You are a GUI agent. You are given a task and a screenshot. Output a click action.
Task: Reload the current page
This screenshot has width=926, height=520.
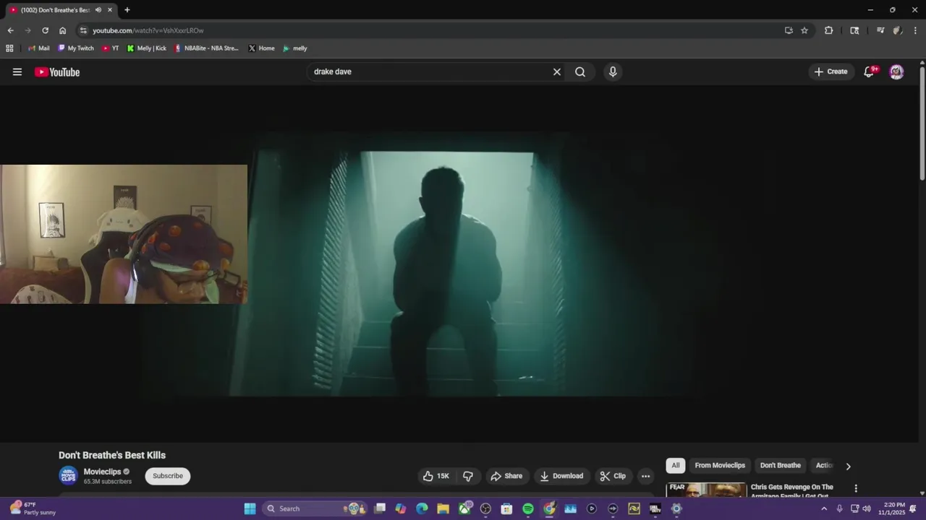45,30
